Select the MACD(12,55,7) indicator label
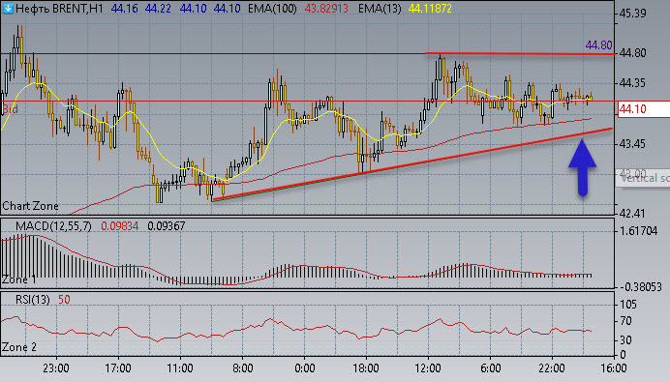This screenshot has width=670, height=382. 53,225
